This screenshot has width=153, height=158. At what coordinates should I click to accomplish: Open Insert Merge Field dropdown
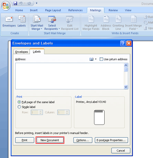click(133, 23)
